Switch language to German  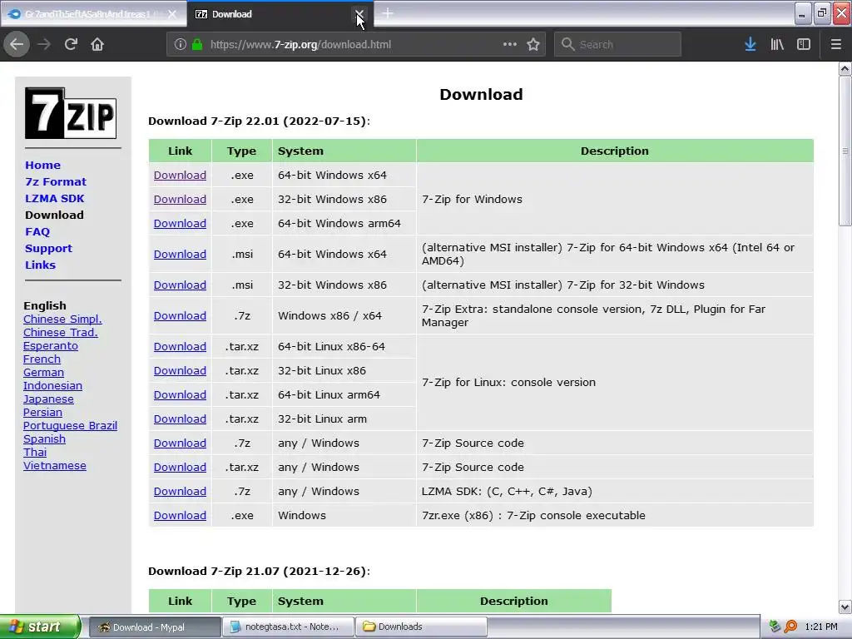click(43, 373)
